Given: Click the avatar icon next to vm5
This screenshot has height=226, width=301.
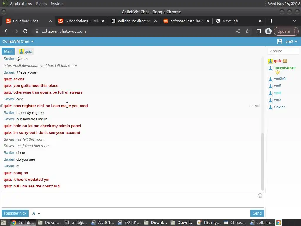Looking at the screenshot, I should (x=270, y=86).
